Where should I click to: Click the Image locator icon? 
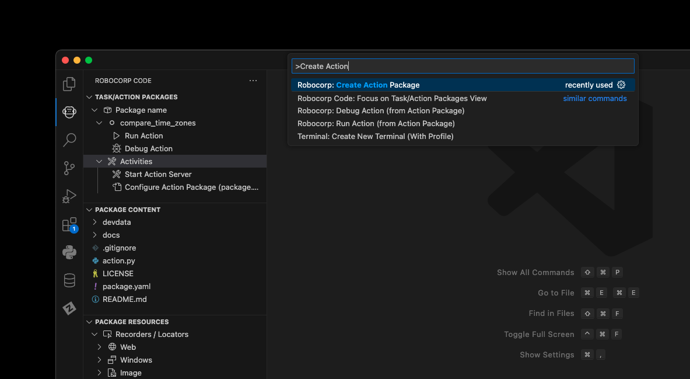click(x=112, y=373)
